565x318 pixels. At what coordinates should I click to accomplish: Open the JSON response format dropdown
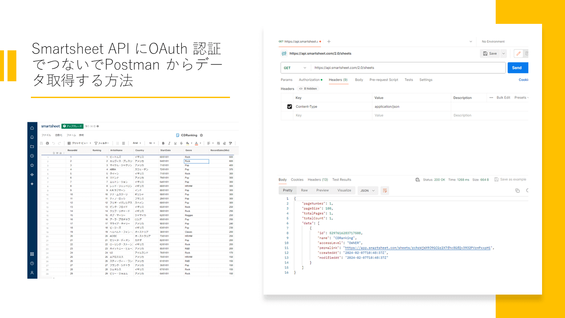click(368, 190)
